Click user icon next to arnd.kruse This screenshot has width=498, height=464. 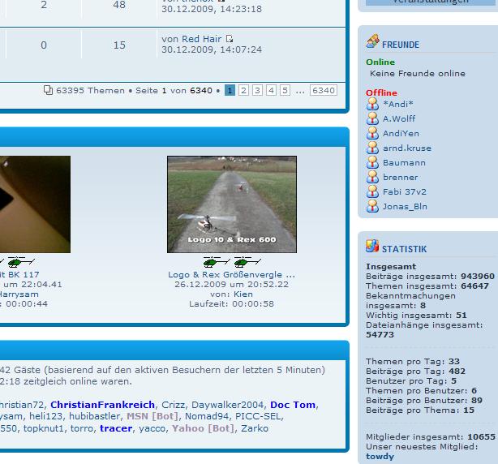pos(372,148)
